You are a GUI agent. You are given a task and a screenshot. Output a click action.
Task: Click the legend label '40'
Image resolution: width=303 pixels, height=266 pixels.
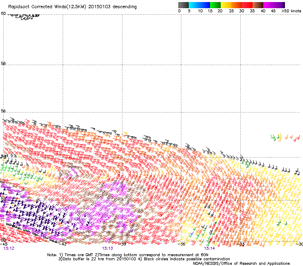pos(263,11)
